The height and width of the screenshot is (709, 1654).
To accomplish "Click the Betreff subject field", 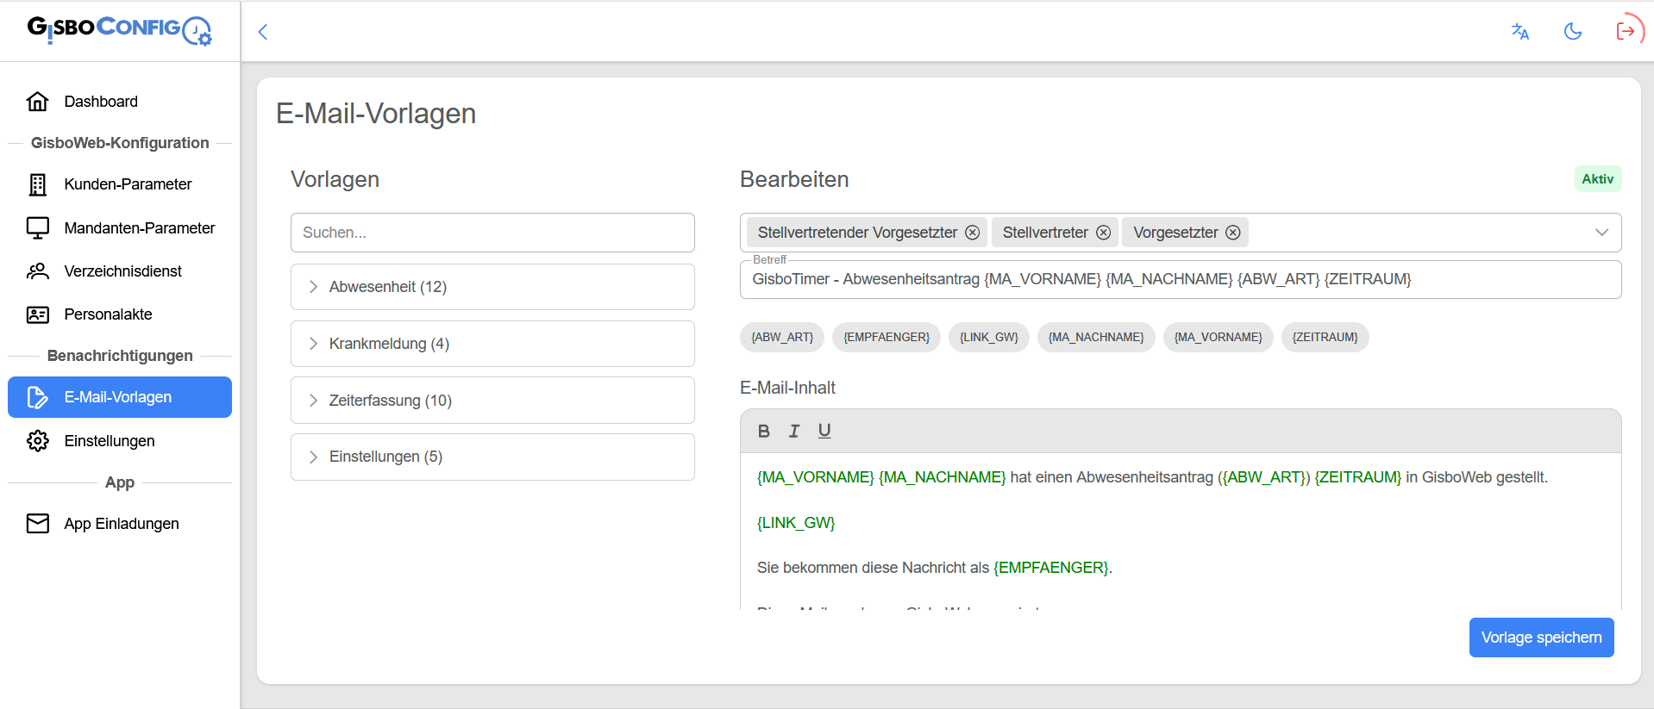I will (x=1181, y=279).
